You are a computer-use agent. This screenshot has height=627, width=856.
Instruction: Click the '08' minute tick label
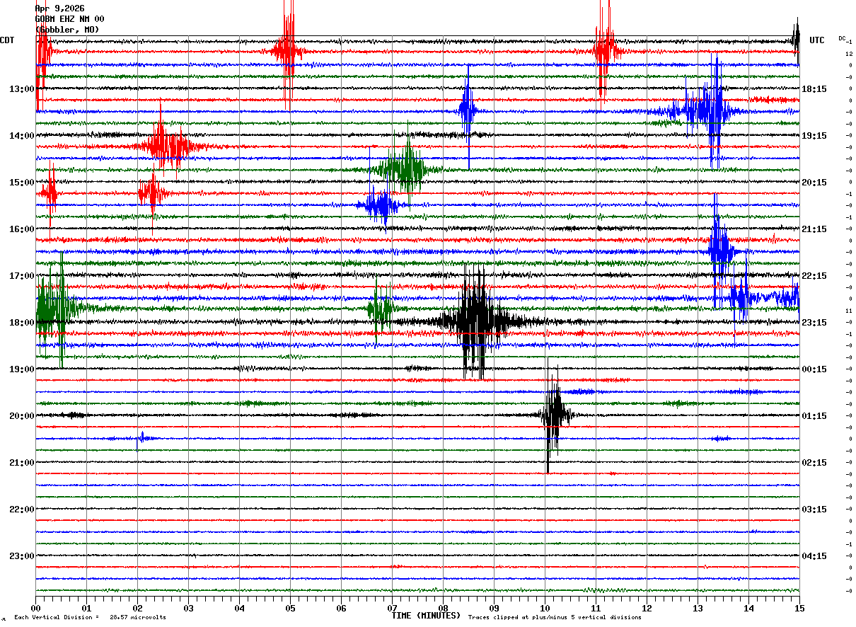click(443, 608)
